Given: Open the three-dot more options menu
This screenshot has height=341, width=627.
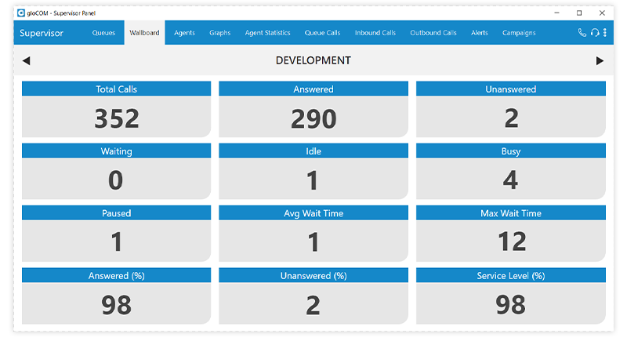Looking at the screenshot, I should pos(604,33).
